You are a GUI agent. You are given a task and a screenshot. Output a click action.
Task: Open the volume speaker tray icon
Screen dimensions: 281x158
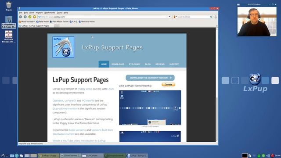(268, 156)
